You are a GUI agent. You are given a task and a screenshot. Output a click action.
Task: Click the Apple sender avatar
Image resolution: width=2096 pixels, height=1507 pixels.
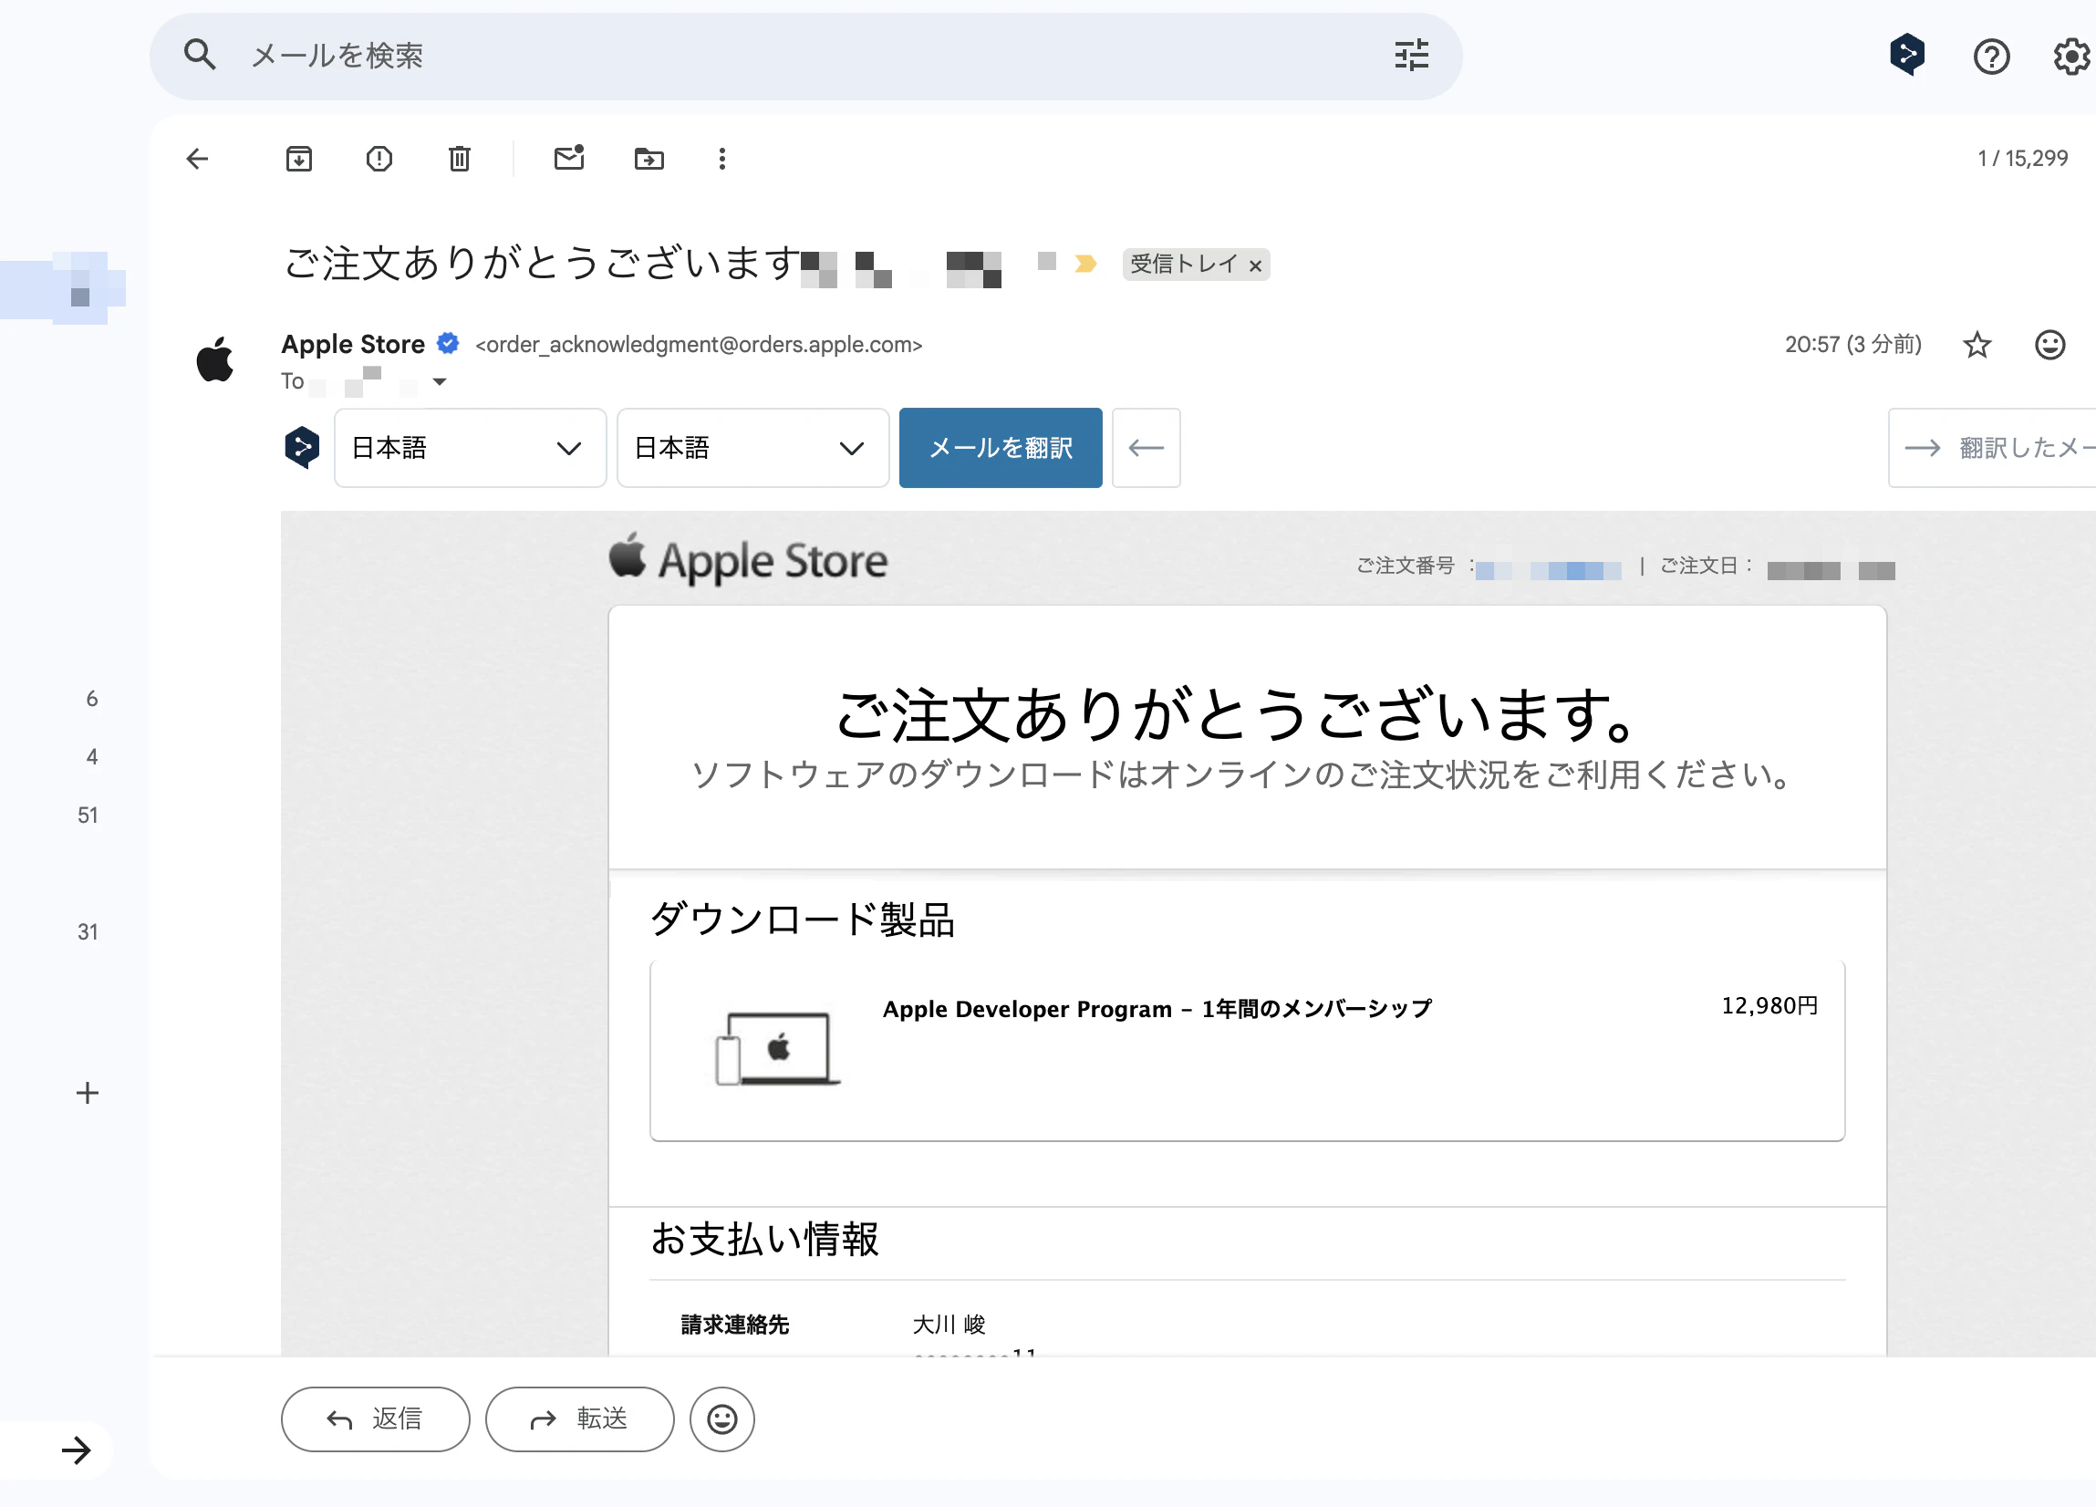(x=215, y=359)
